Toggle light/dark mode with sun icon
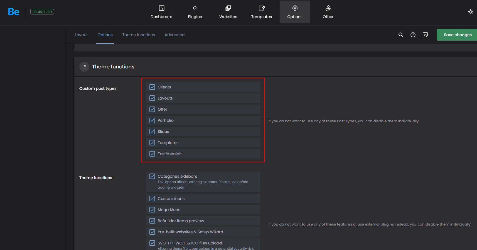The width and height of the screenshot is (477, 250). (470, 12)
